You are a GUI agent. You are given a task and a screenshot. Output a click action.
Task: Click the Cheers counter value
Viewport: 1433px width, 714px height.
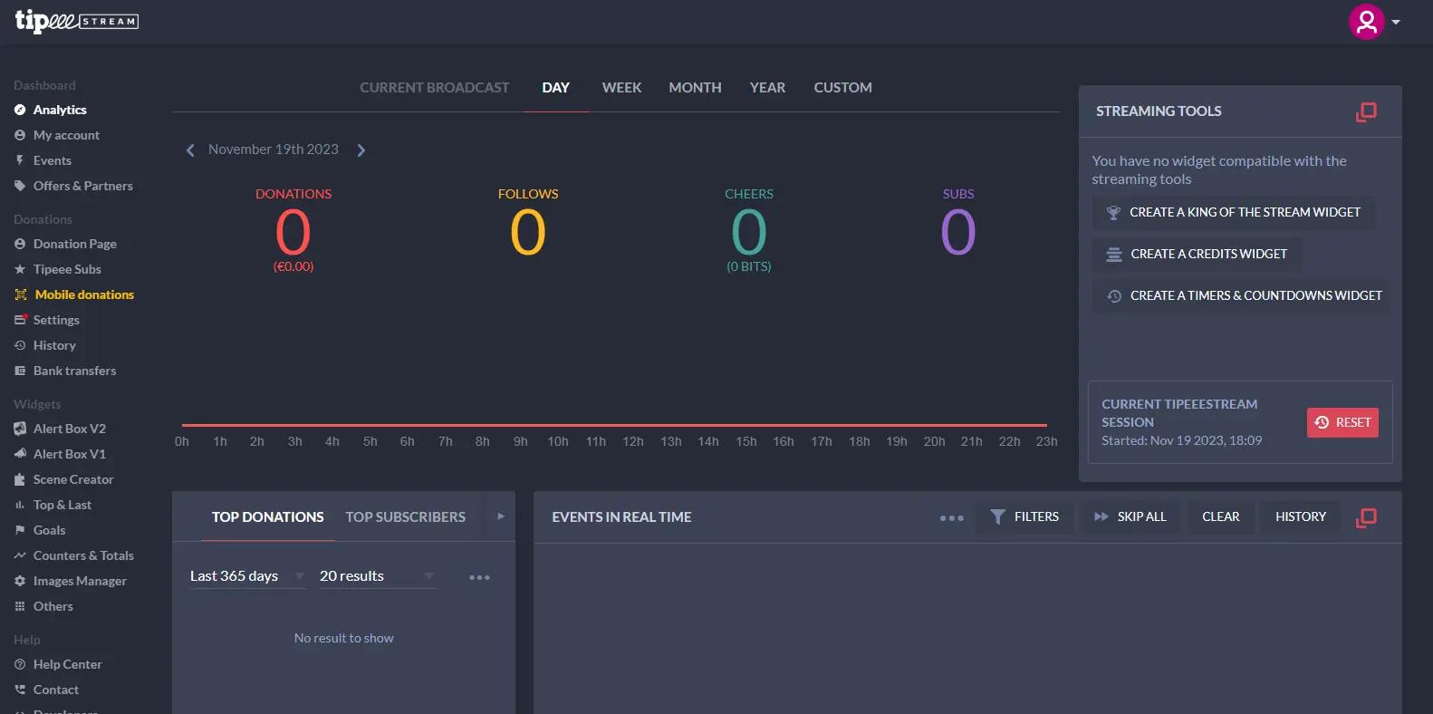749,233
